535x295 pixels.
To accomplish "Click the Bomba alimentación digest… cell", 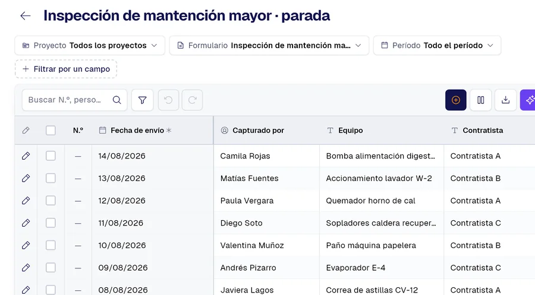I will coord(381,156).
